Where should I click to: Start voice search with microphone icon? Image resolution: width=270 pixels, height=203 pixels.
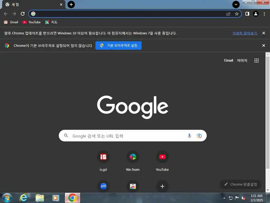[189, 136]
